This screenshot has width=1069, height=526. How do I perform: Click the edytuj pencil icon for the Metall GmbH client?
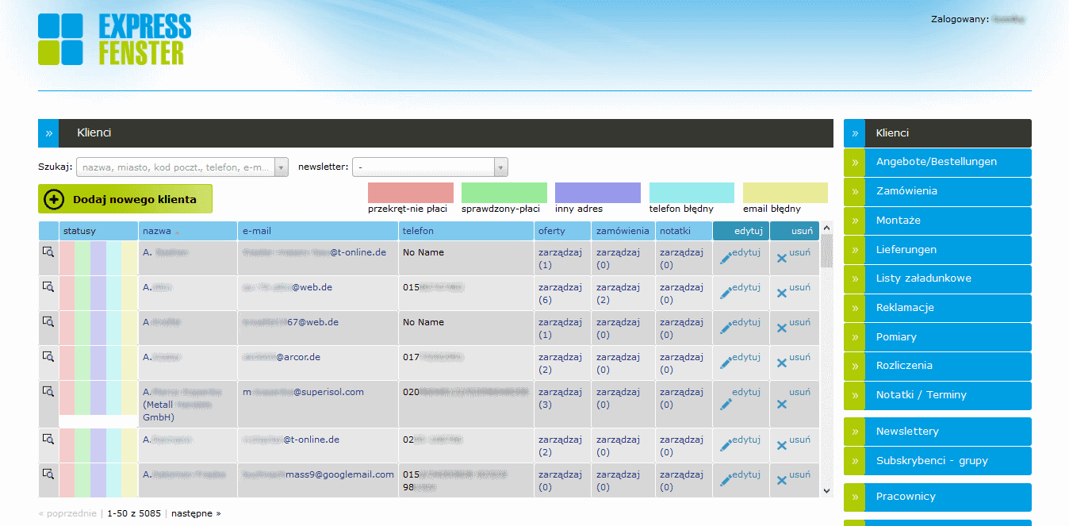[x=727, y=403]
